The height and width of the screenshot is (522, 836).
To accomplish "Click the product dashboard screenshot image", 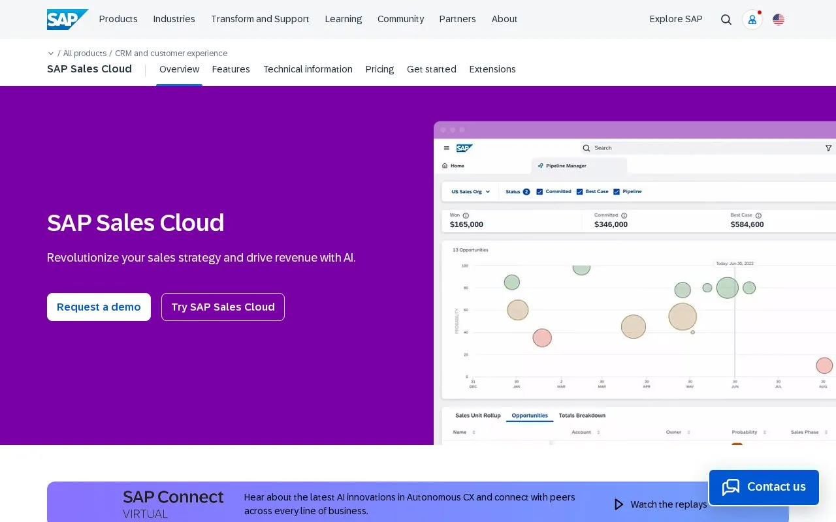I will coord(635,283).
